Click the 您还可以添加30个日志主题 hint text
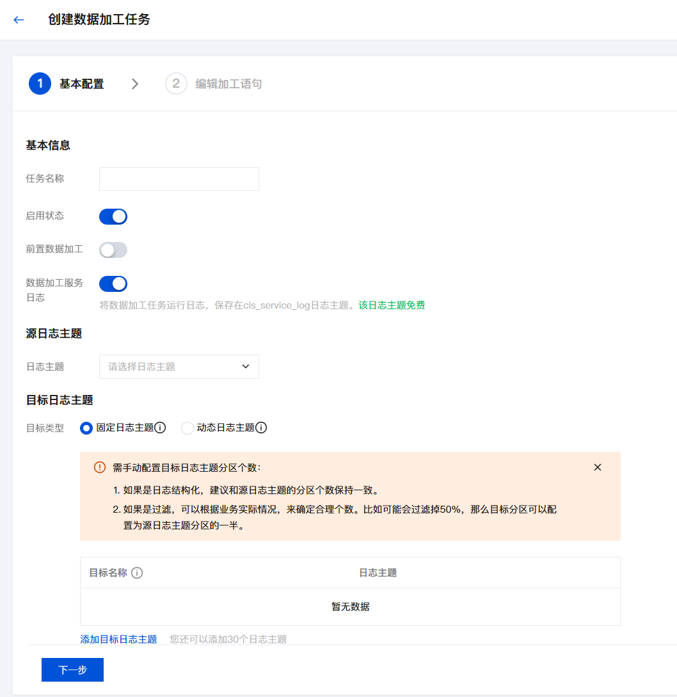 click(228, 639)
